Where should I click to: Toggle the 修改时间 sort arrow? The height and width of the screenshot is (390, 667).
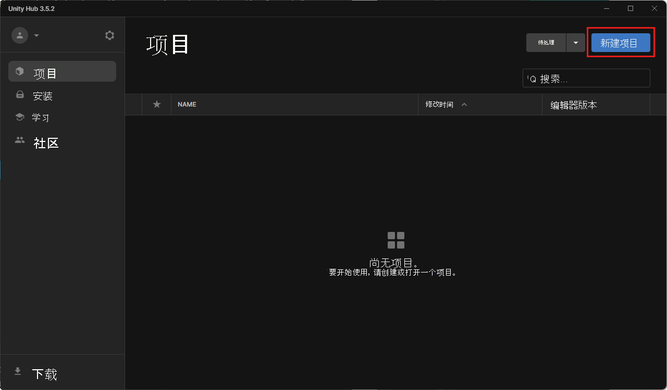coord(464,105)
